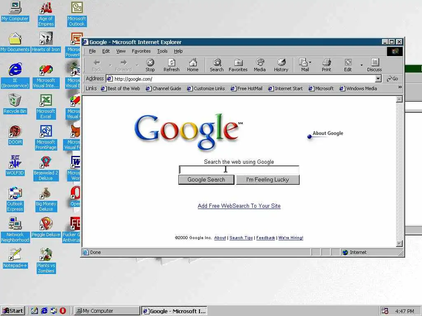Screen dimensions: 422x316
Task: Select the Age of Empires desktop icon
Action: pos(46,14)
